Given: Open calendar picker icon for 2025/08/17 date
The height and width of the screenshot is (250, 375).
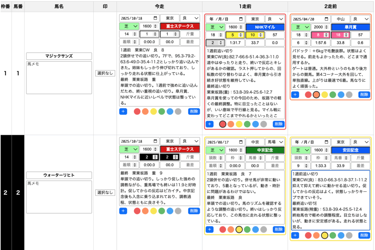Looking at the screenshot, I should coord(241,142).
